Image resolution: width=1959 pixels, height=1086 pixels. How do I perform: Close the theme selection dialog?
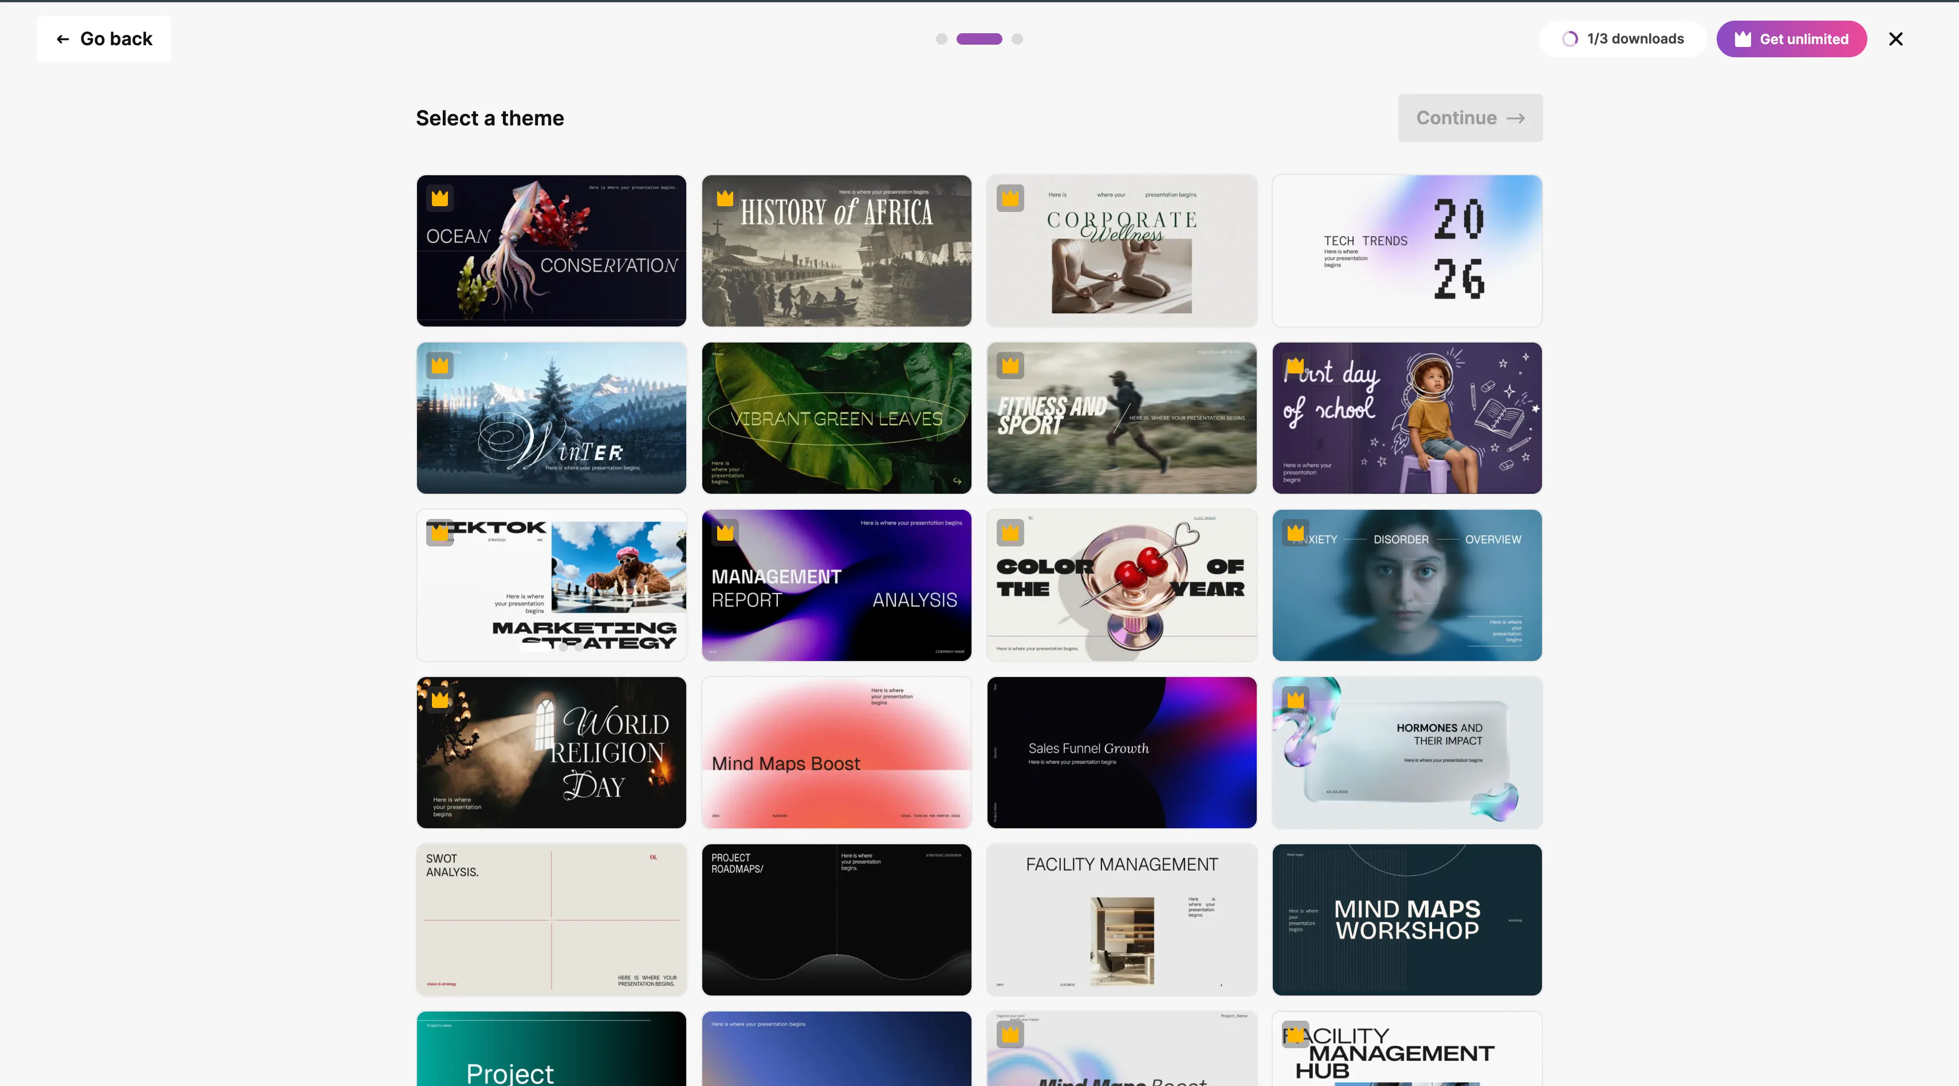[1895, 39]
